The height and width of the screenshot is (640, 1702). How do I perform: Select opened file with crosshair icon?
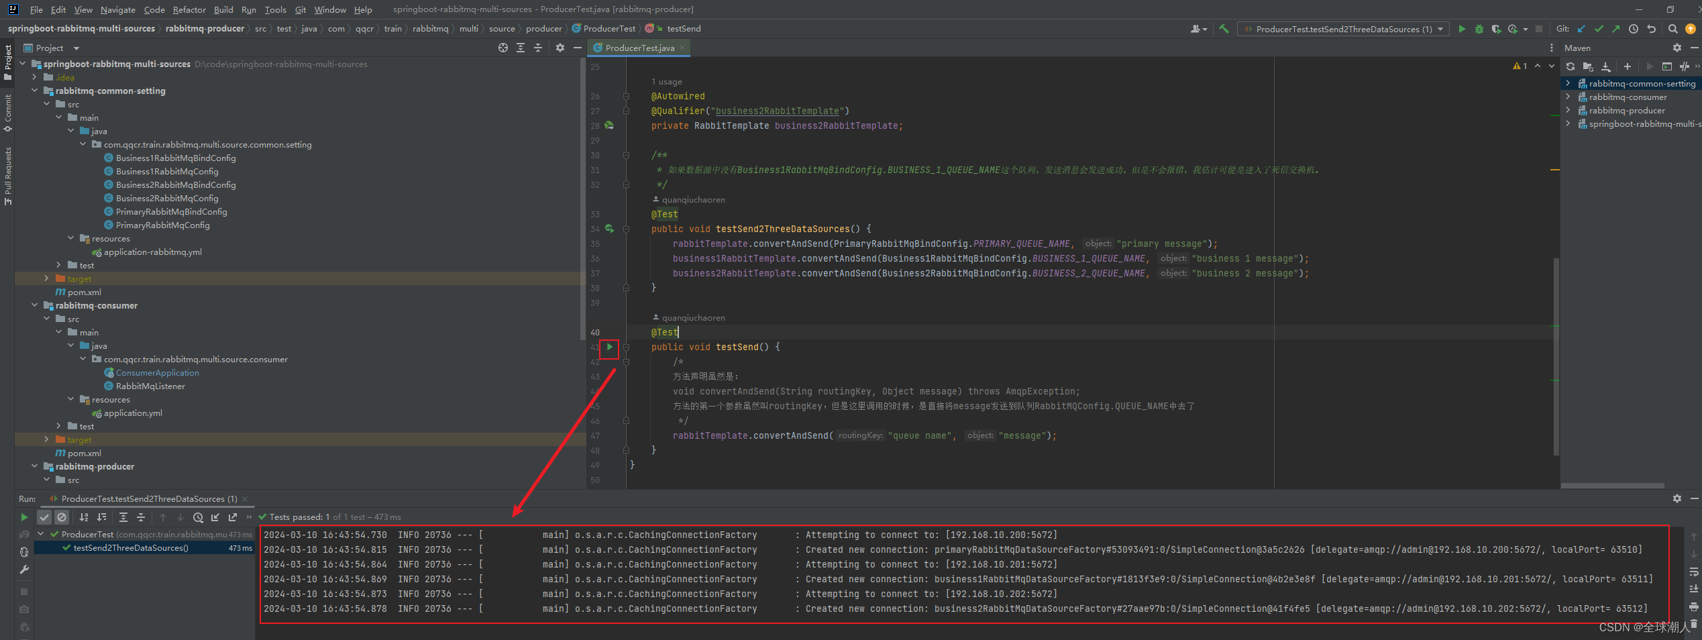503,48
